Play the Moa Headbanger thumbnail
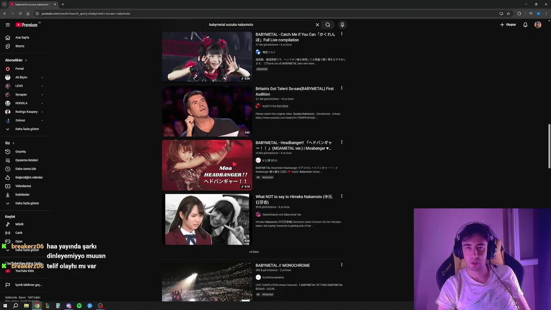The image size is (551, 310). 207,165
